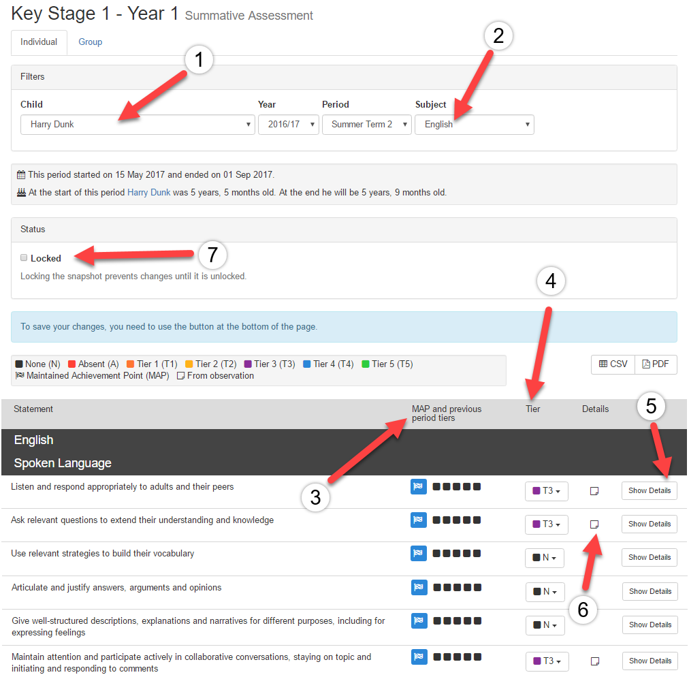Show Details for Use relevant strategies row
The image size is (689, 677).
tap(650, 557)
